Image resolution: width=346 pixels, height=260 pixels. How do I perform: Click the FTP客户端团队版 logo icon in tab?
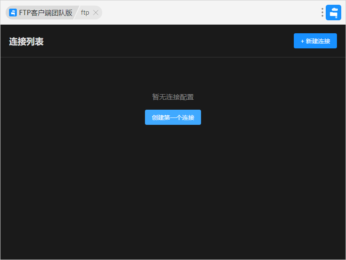[x=13, y=13]
